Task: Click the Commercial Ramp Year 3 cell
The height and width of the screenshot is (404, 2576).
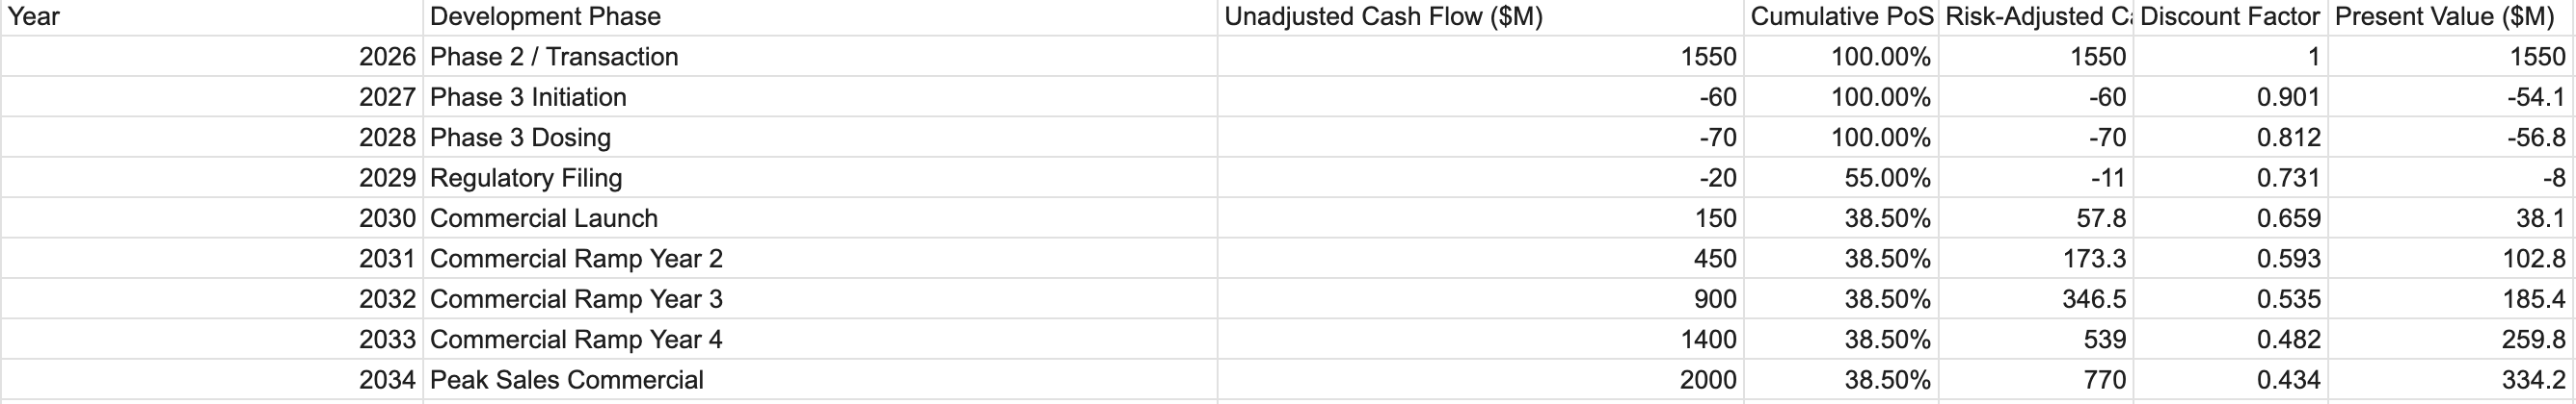Action: pyautogui.click(x=819, y=299)
